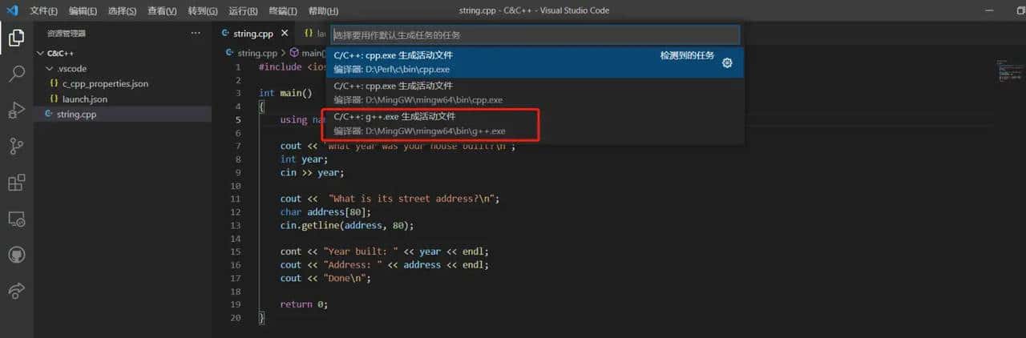Image resolution: width=1026 pixels, height=338 pixels.
Task: Click the line 19 number in the gutter
Action: pos(236,304)
